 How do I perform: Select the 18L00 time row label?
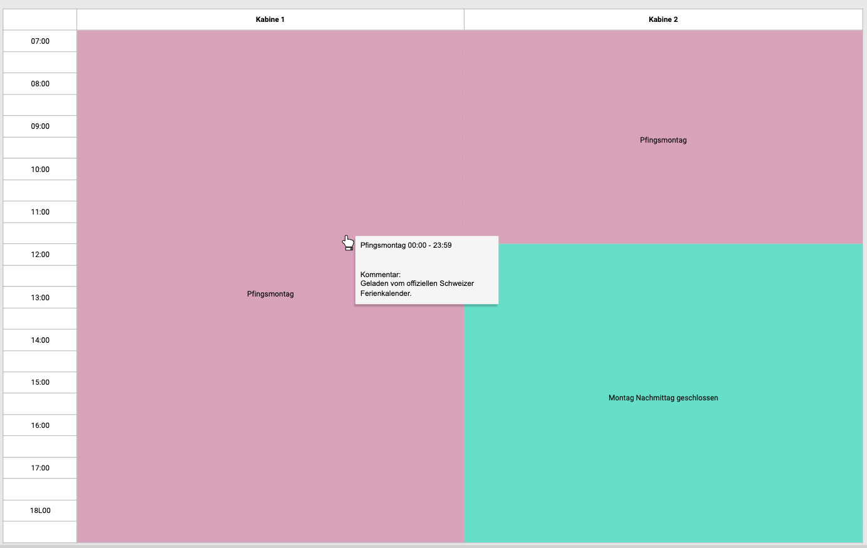[x=40, y=510]
